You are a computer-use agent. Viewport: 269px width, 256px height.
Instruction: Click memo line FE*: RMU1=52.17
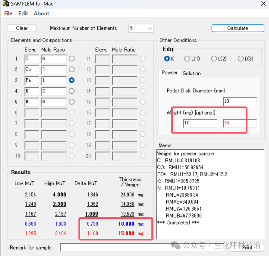pos(192,174)
